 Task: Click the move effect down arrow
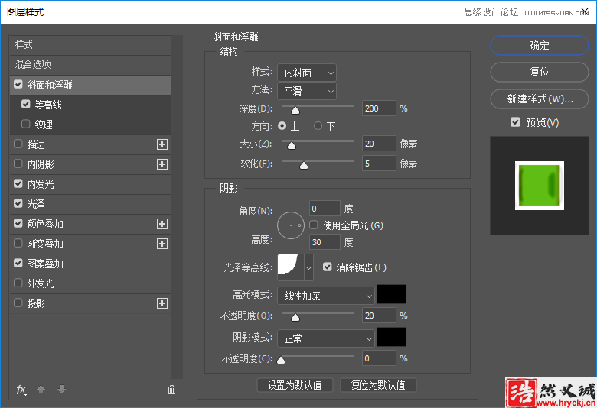(x=61, y=390)
